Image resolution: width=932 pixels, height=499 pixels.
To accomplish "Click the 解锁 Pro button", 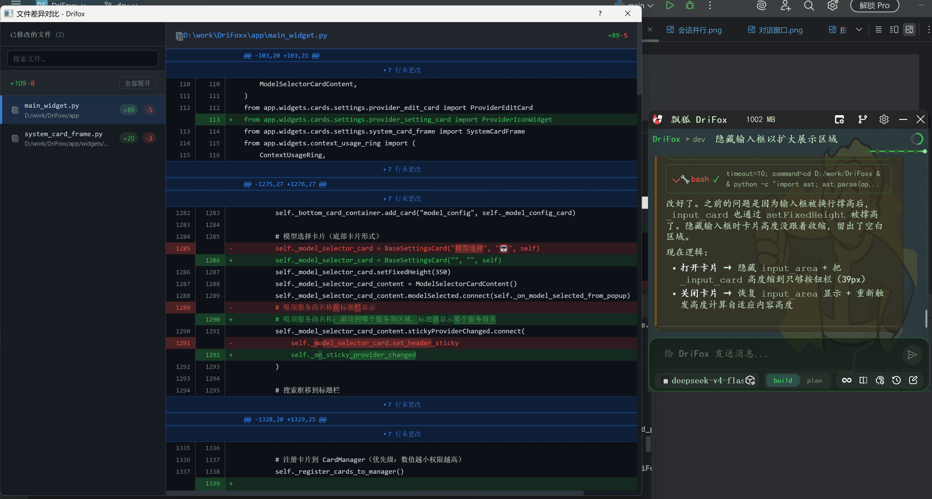I will coord(874,6).
